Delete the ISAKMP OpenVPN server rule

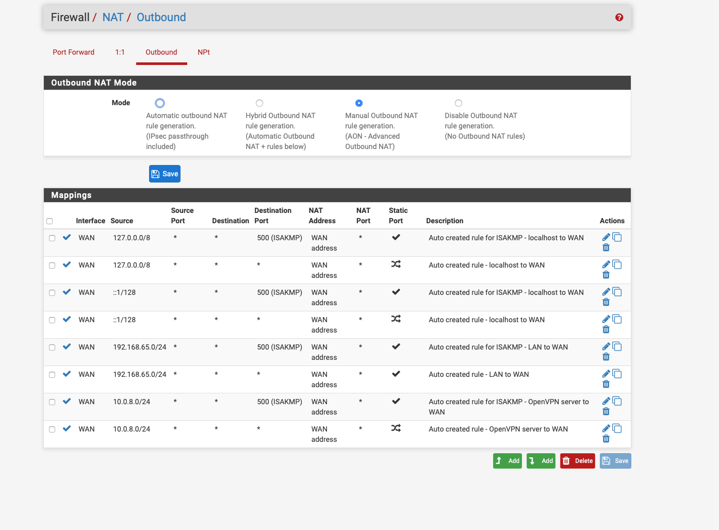point(606,411)
